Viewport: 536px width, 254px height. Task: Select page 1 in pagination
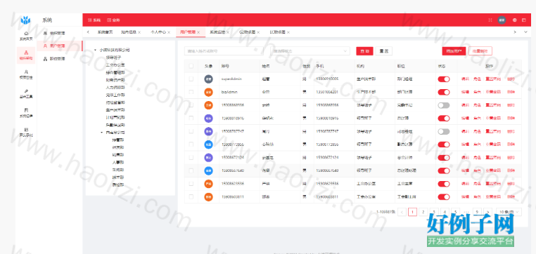413,212
